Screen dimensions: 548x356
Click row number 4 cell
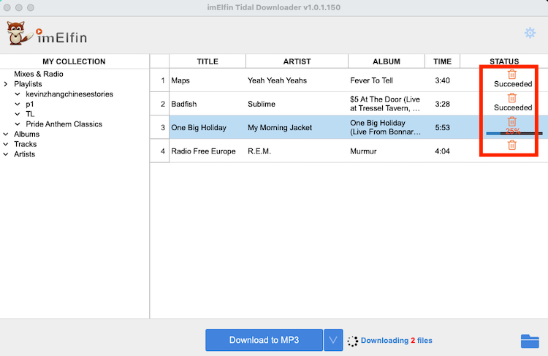point(160,151)
